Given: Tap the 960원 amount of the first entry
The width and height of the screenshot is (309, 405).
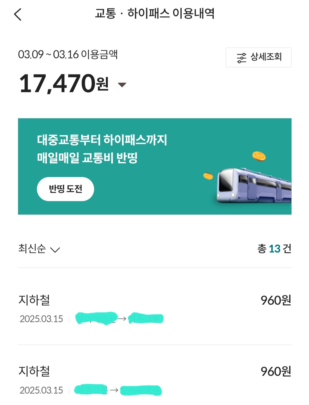Looking at the screenshot, I should point(276,300).
